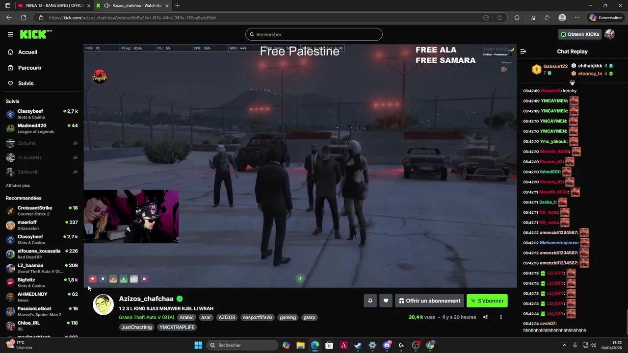Open Chloe_IRL channel
This screenshot has width=628, height=353.
pyautogui.click(x=42, y=326)
